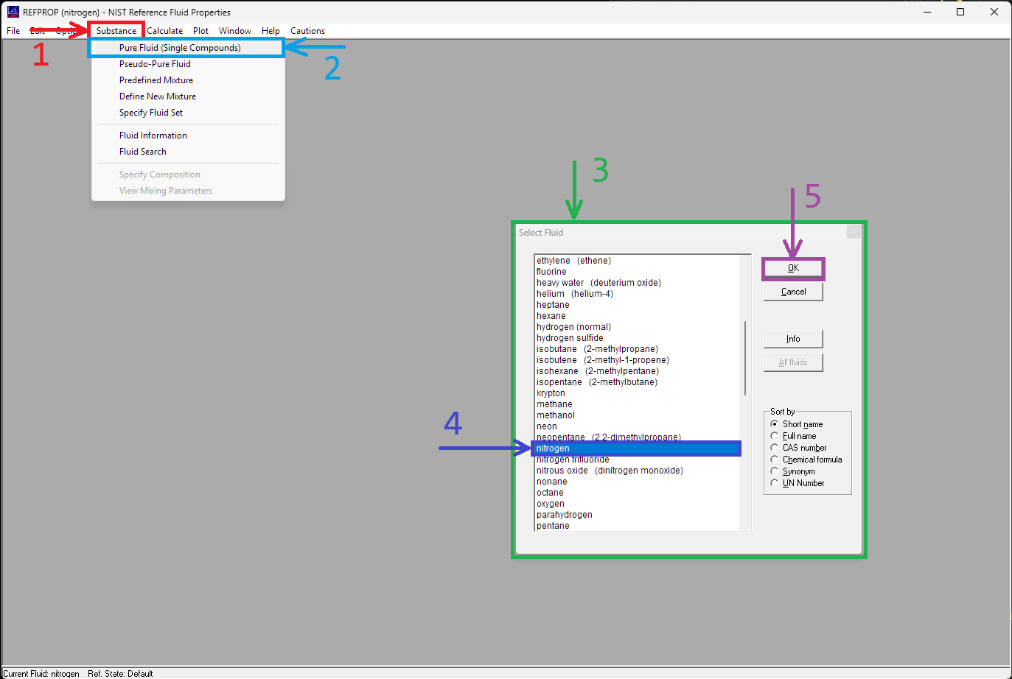Open Fluid Information from Substance menu
This screenshot has width=1012, height=679.
(x=188, y=136)
